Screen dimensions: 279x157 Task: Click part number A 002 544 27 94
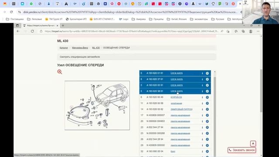point(155,127)
